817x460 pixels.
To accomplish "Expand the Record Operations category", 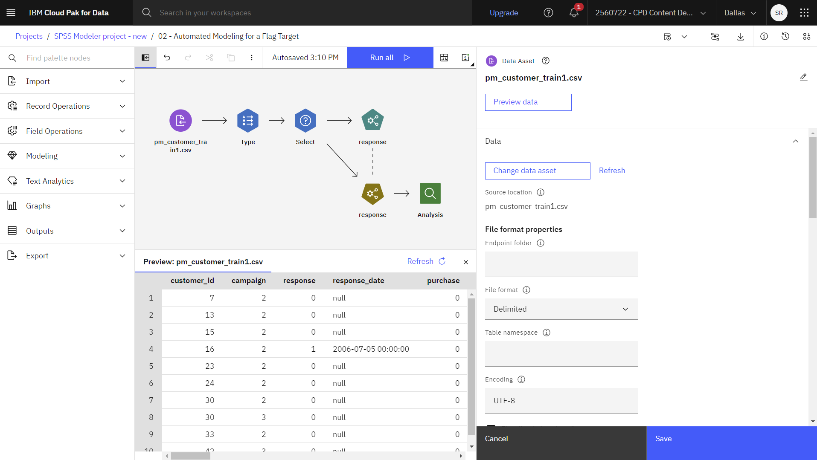I will click(x=67, y=106).
